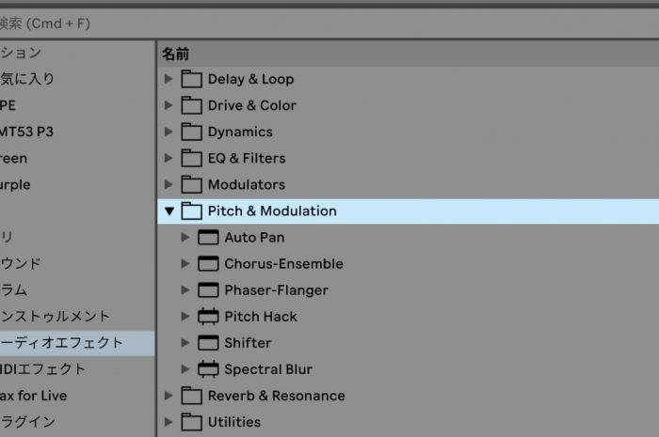The width and height of the screenshot is (659, 437).
Task: Select the Modulators folder label
Action: click(x=247, y=184)
